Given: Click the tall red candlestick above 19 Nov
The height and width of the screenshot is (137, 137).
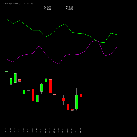Looking at the screenshot, I should click(33, 95).
